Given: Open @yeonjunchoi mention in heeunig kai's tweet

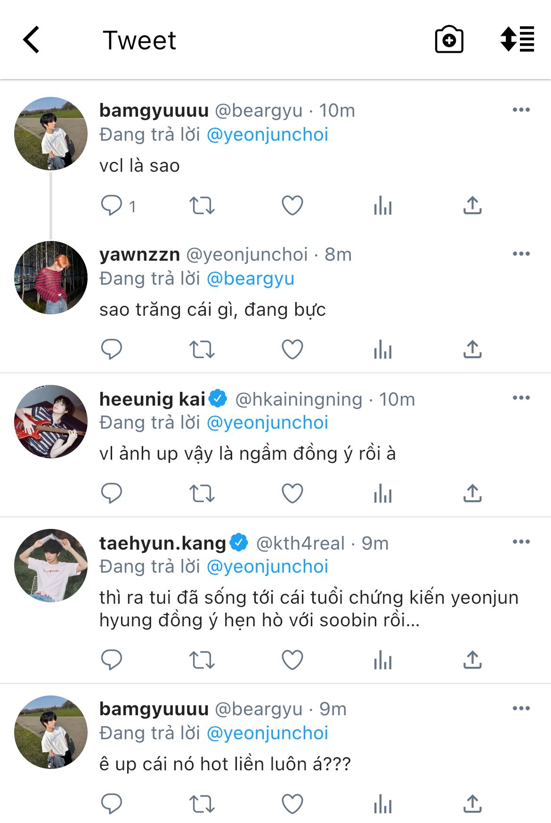Looking at the screenshot, I should point(267,423).
